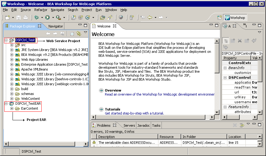The image size is (266, 156).
Task: Click Collapse All in Package Explorer
Action: click(x=72, y=34)
